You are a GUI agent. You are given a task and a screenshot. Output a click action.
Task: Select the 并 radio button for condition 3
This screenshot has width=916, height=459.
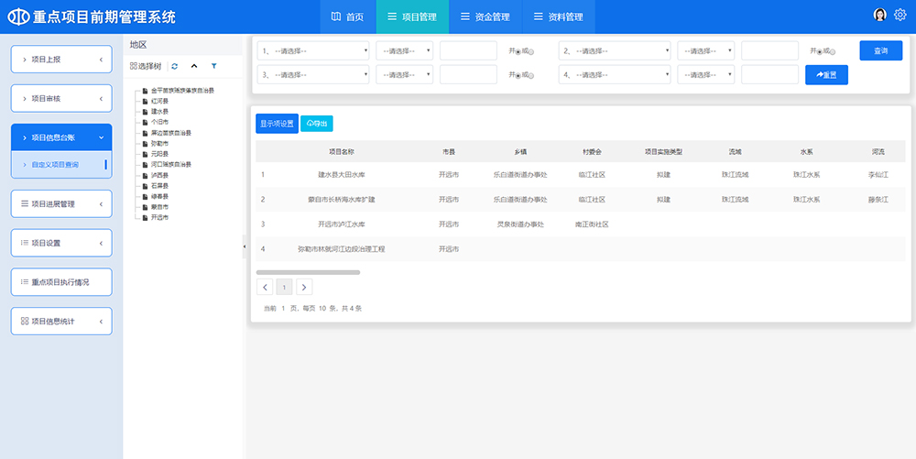(518, 75)
